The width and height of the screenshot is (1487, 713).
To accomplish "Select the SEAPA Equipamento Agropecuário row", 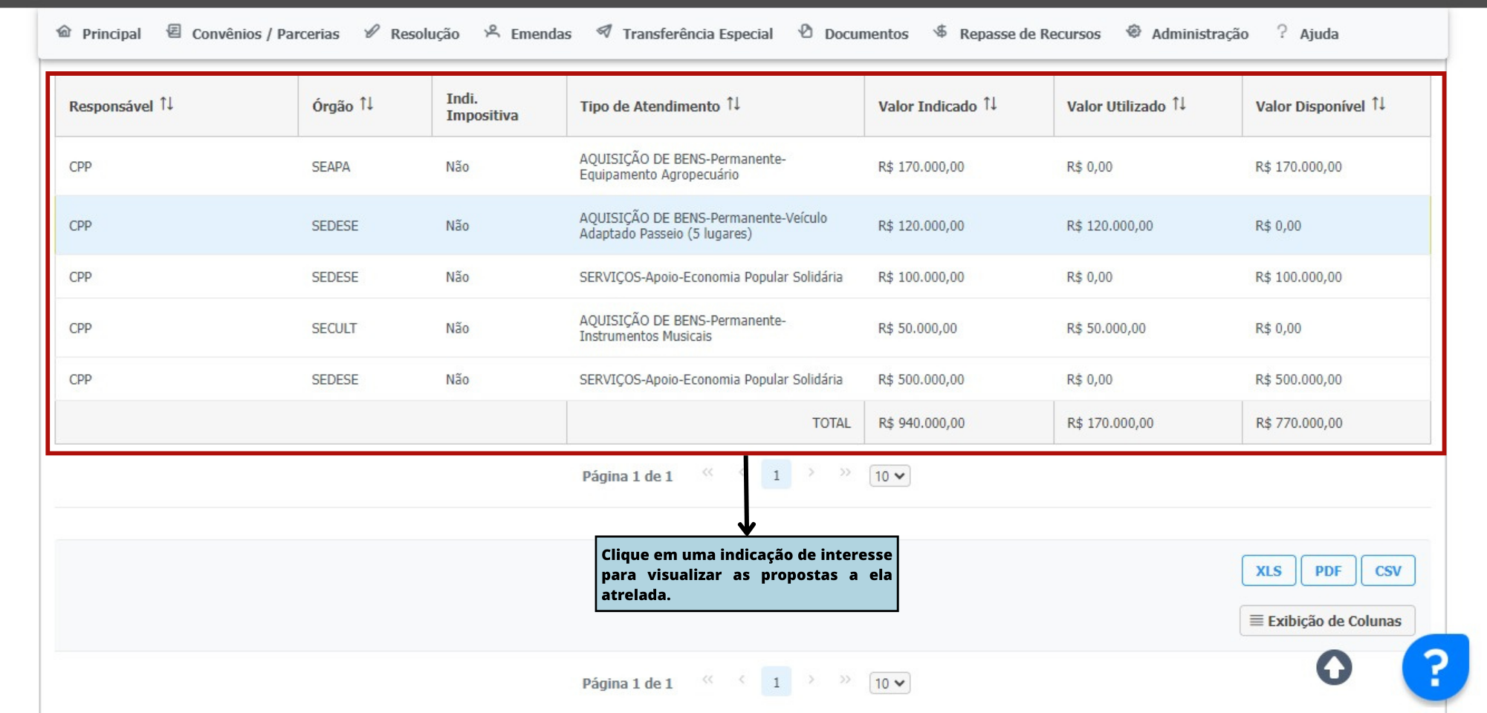I will tap(681, 166).
